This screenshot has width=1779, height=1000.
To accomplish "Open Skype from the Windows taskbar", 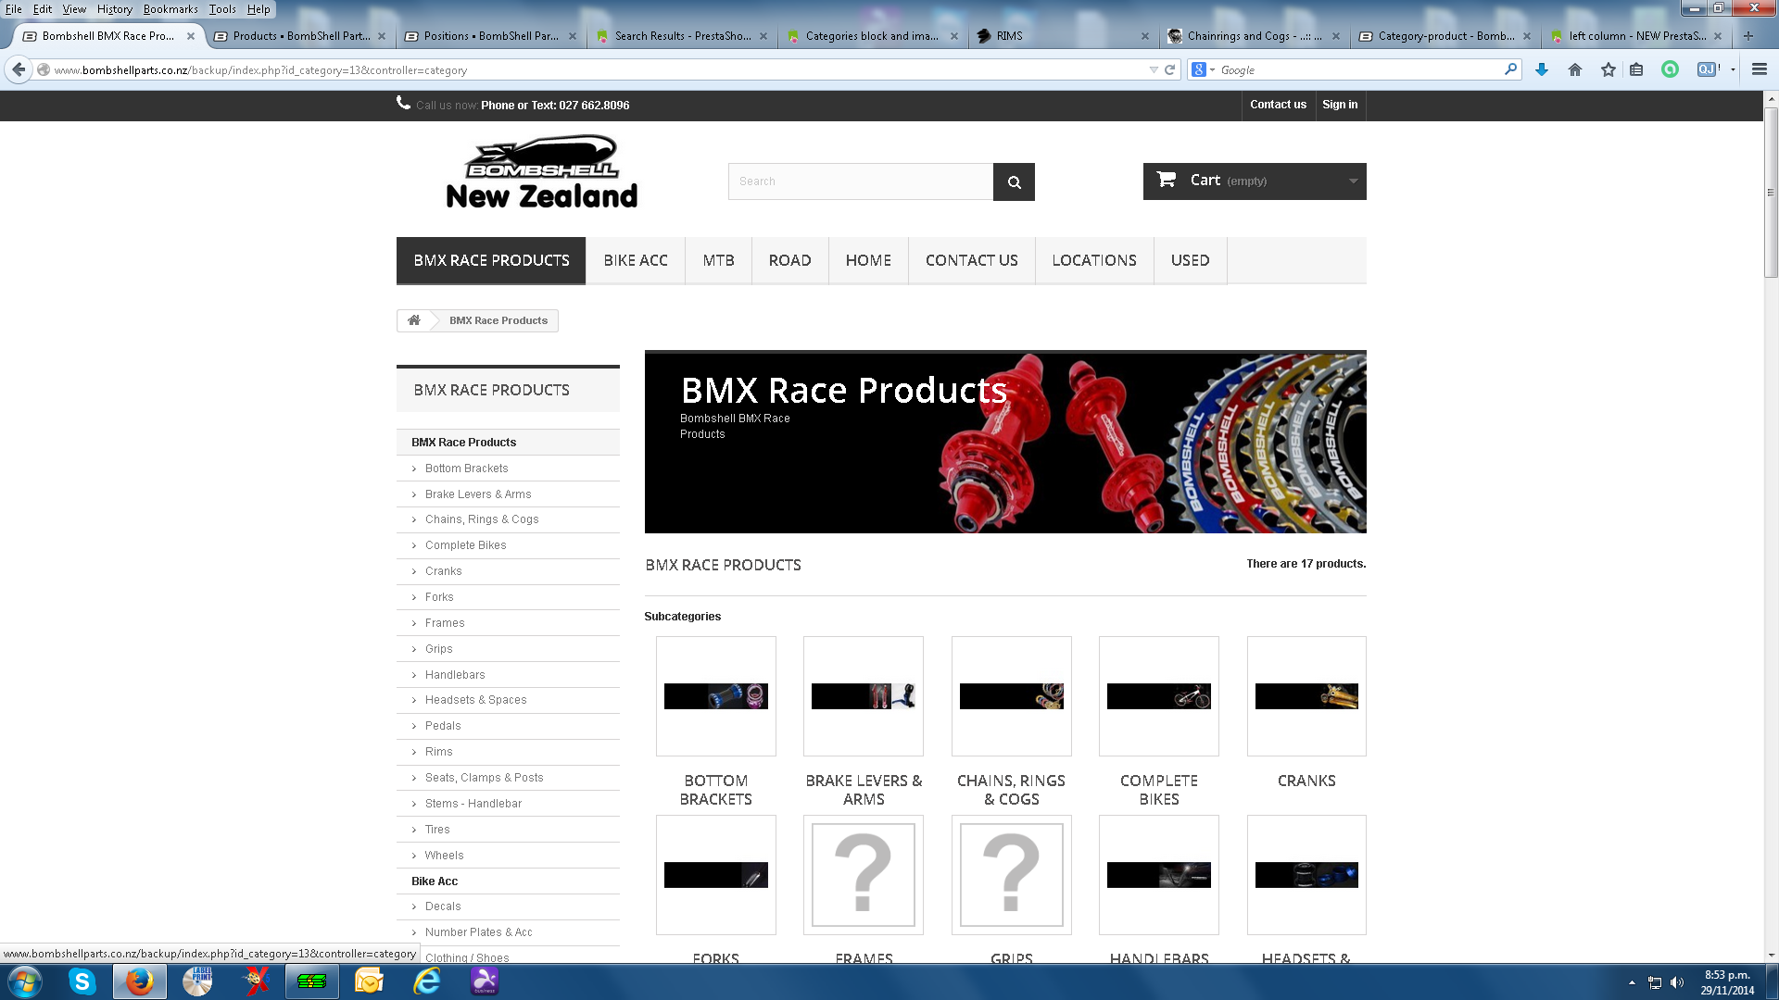I will (x=82, y=981).
